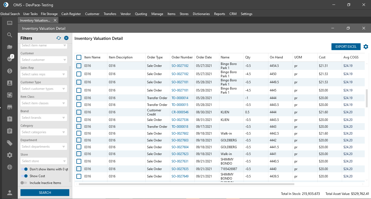Click the table's vertical scrollbar thumb

(367, 98)
